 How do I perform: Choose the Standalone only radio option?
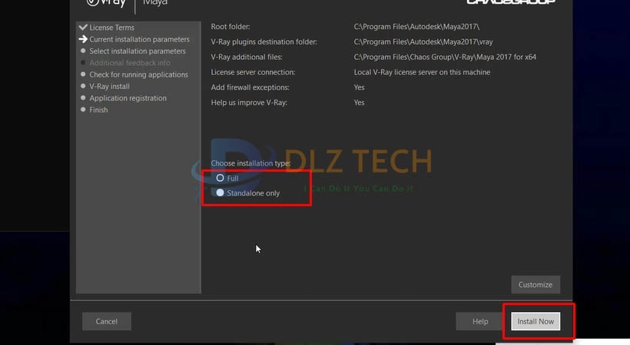coord(220,193)
